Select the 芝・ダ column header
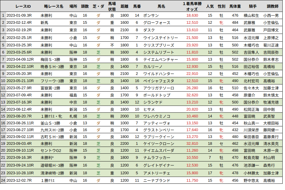285x190 pixels. [x=98, y=6]
